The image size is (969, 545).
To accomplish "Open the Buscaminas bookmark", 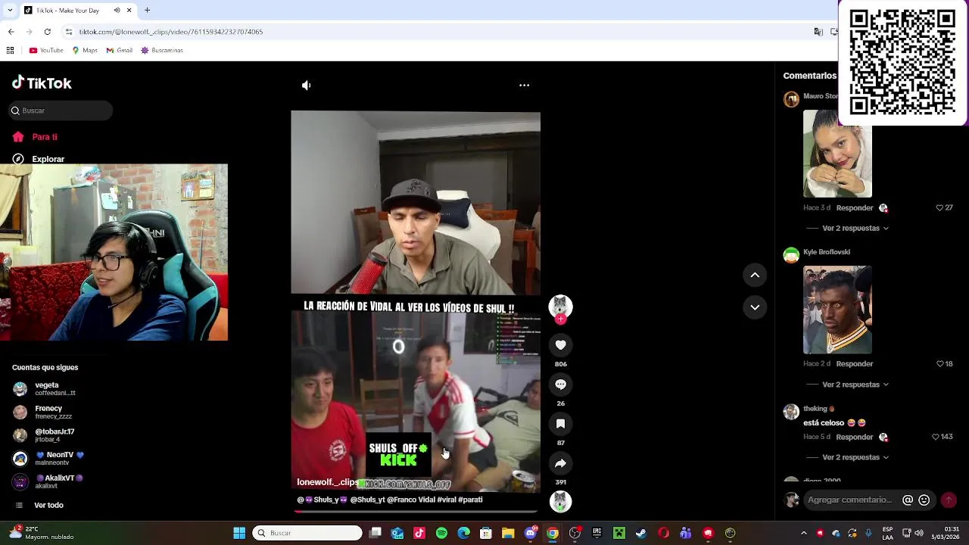I will [x=162, y=51].
